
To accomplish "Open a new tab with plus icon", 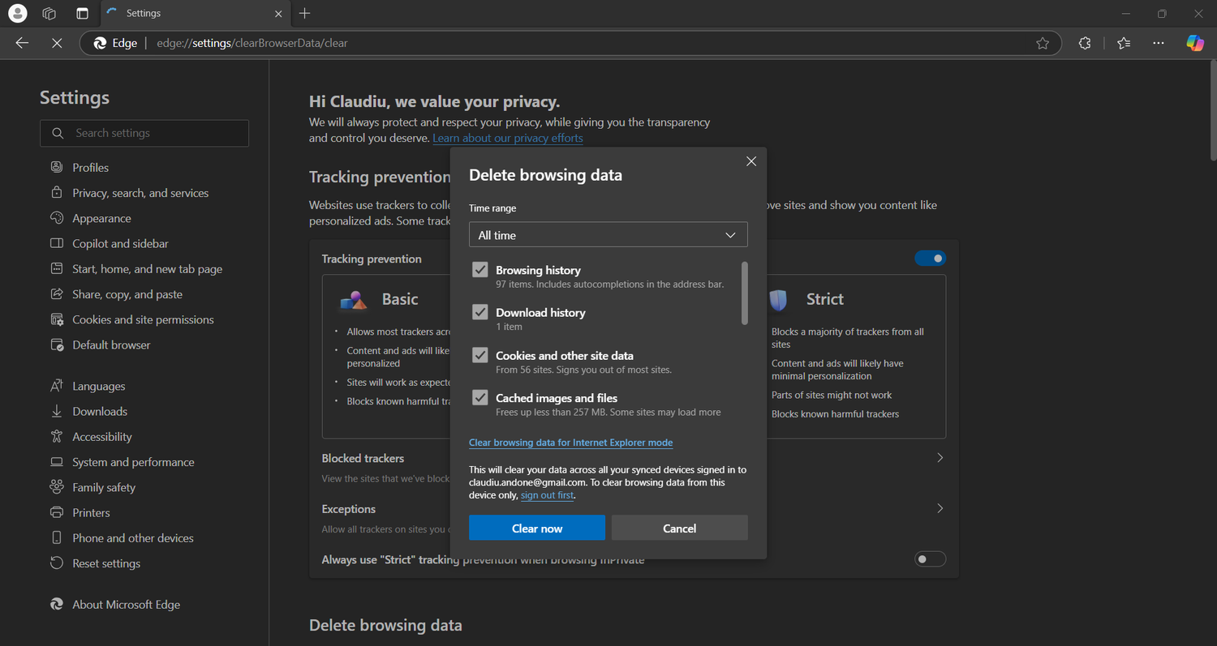I will (304, 13).
